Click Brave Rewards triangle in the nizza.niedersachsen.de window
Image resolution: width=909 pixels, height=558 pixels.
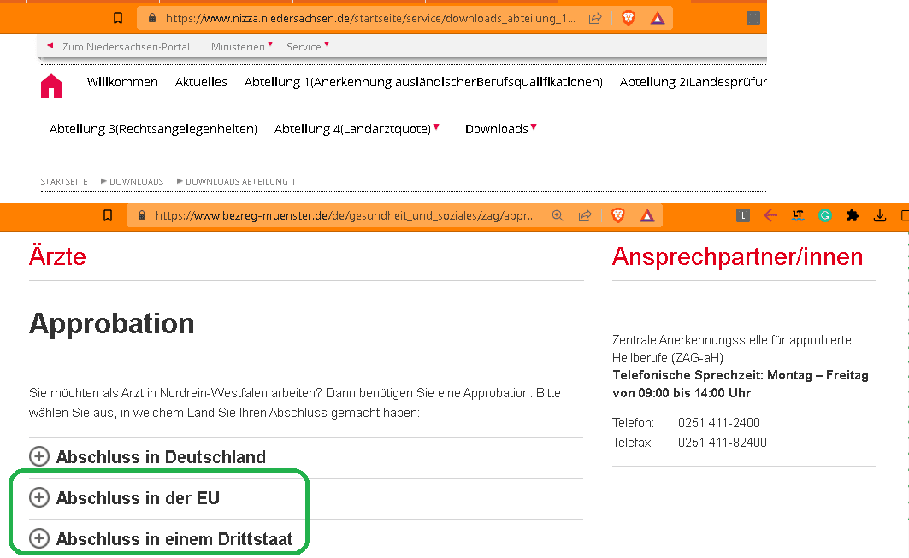[x=658, y=19]
